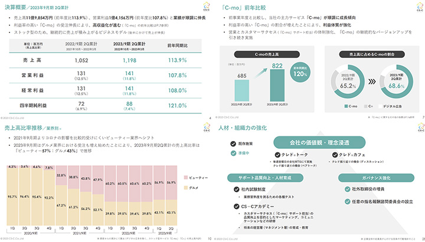Click the check mark beside クレド・カフェ
Screen dimensions: 425x242
[335, 155]
